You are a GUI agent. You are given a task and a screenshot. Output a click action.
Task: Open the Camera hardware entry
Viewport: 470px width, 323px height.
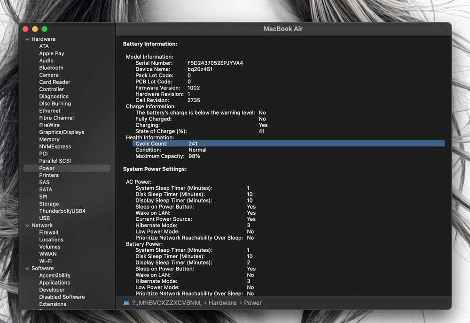(49, 75)
